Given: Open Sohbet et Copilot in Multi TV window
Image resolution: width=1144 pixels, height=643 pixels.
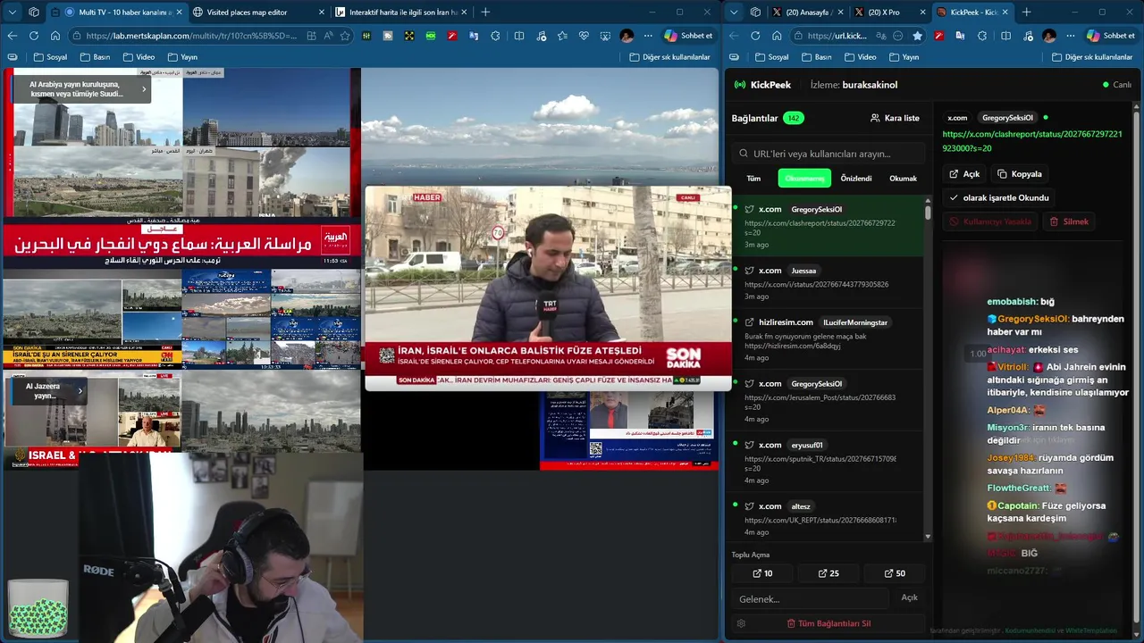Looking at the screenshot, I should [x=688, y=36].
